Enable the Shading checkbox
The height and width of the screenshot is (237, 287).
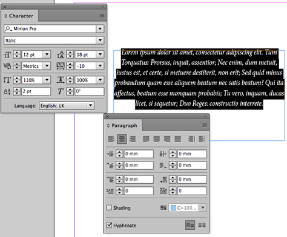(x=109, y=207)
